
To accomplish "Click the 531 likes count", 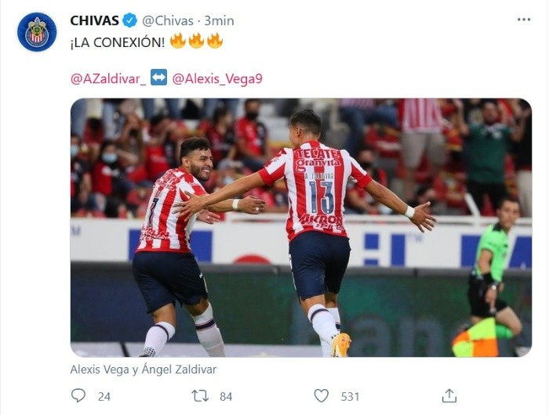I will (x=350, y=396).
